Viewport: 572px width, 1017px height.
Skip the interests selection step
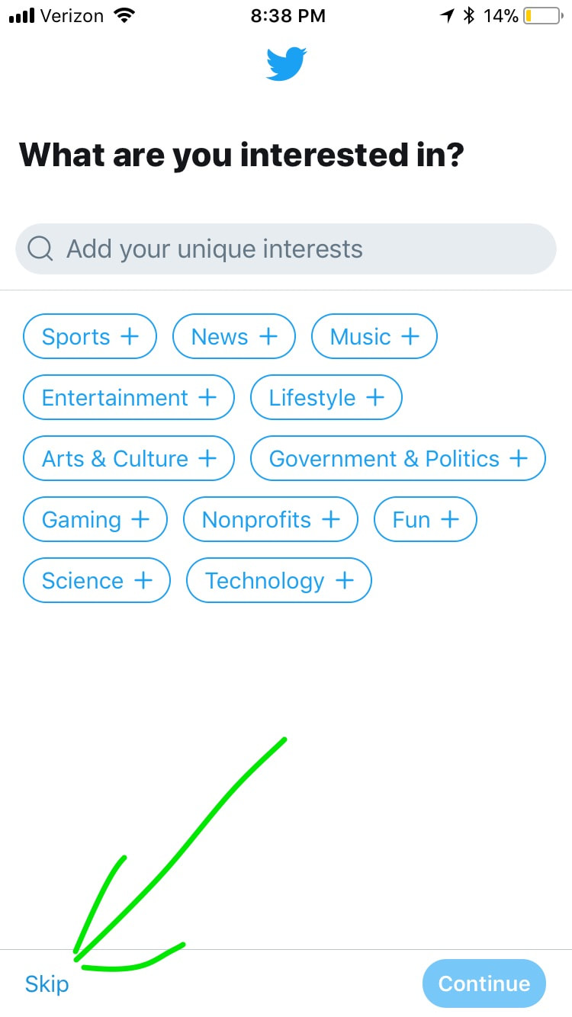(x=47, y=983)
